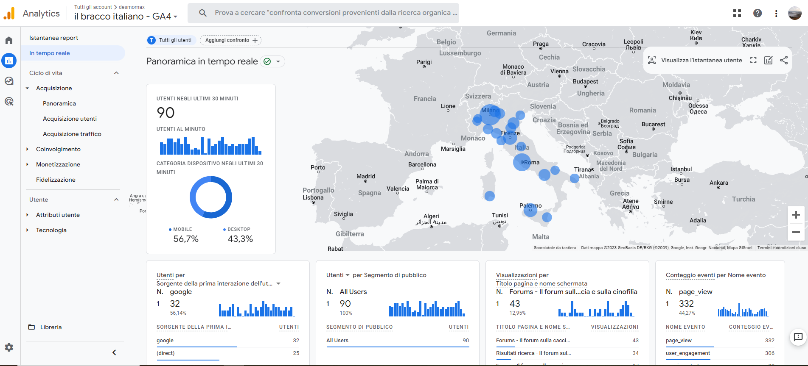This screenshot has width=808, height=366.
Task: Click Aggiungi confronto button
Action: [x=231, y=40]
